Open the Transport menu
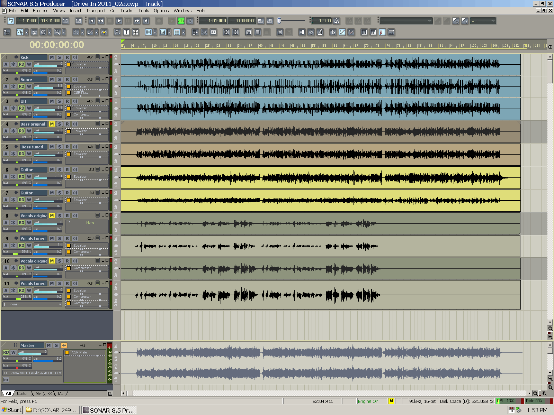 (96, 11)
